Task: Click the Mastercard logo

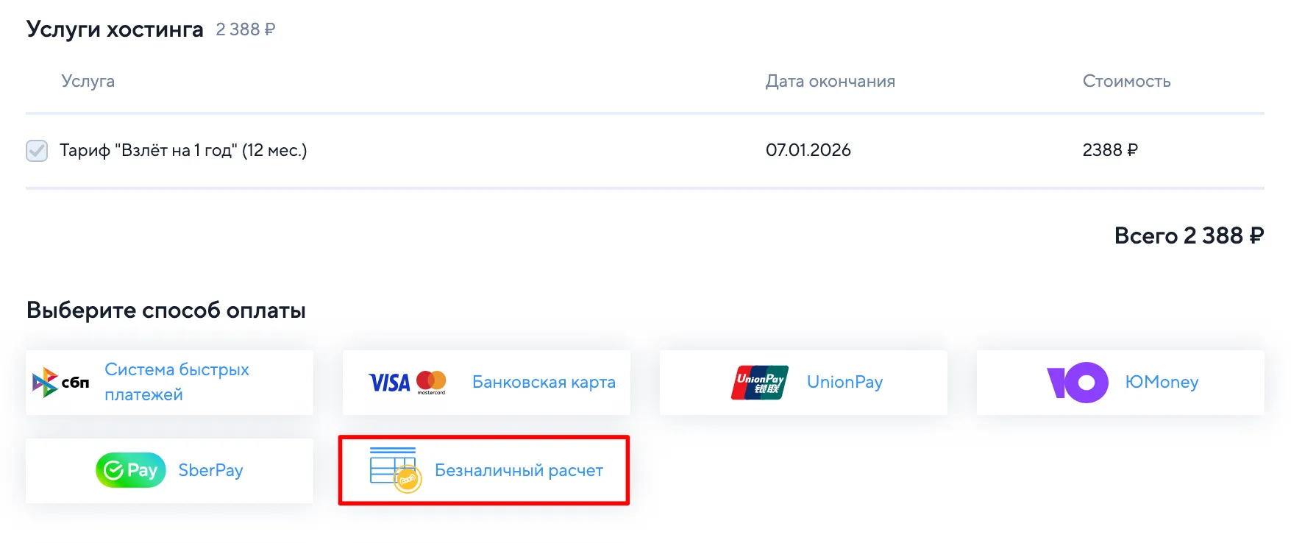Action: pos(431,382)
